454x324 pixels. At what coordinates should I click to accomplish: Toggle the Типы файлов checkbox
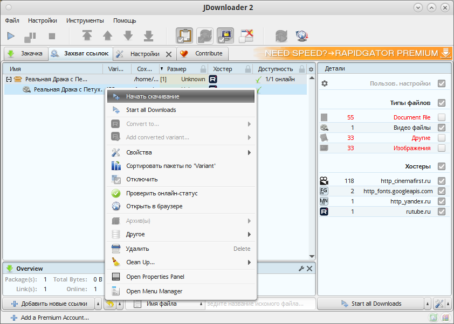click(x=442, y=103)
